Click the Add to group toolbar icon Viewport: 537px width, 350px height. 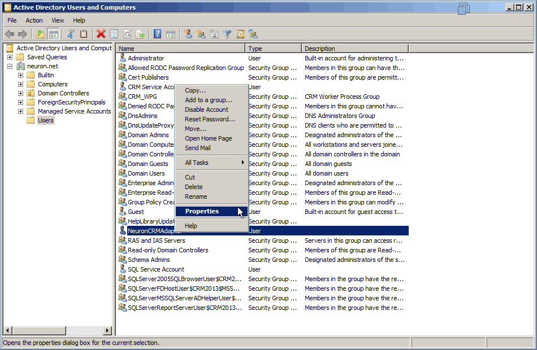click(x=253, y=34)
